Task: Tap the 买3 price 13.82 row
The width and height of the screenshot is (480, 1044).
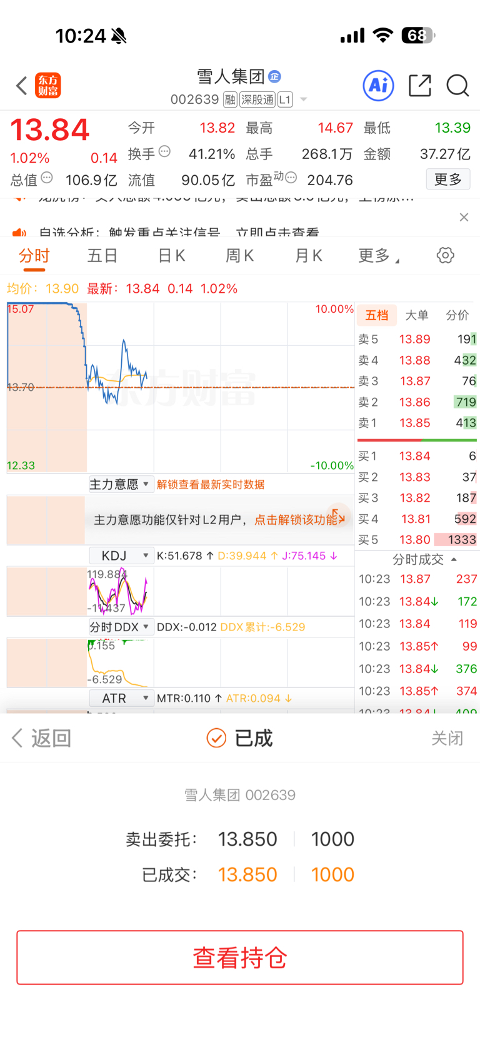Action: [x=417, y=498]
